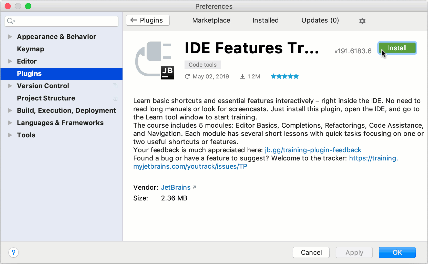Confirm preferences with OK
Screen dimensions: 428x264
pos(397,252)
